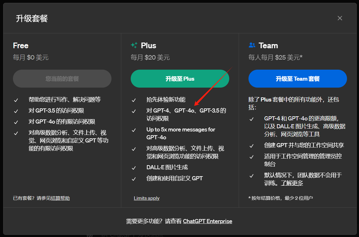Click the Up to 5x more messages text
Viewport: 359px width, 237px height.
[181, 133]
